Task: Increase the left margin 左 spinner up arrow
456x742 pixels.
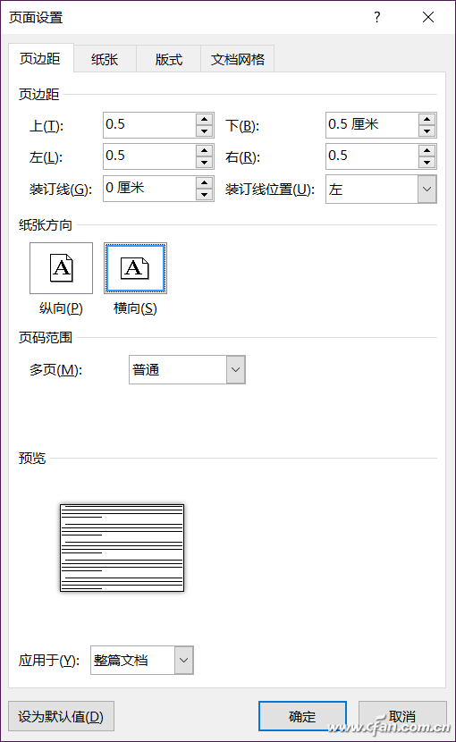Action: (204, 150)
